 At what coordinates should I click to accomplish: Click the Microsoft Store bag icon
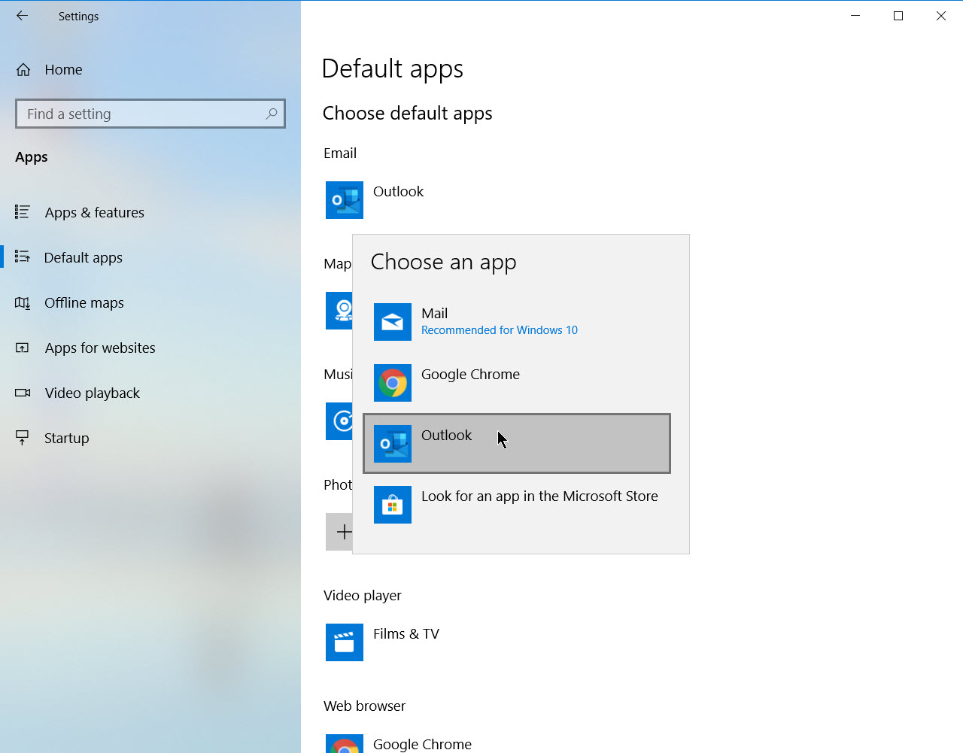392,505
